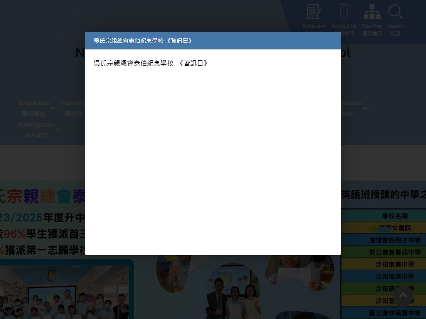
Task: Open the School Info menu item
Action: coord(34,108)
